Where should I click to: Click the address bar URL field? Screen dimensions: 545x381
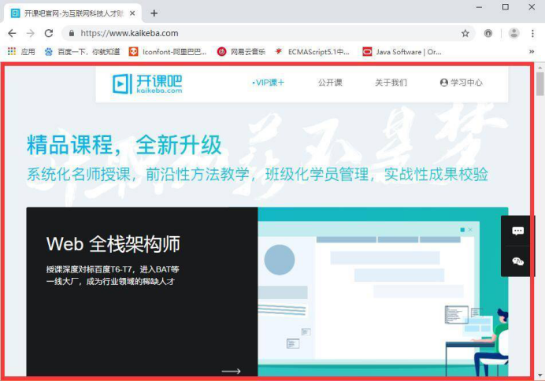268,33
